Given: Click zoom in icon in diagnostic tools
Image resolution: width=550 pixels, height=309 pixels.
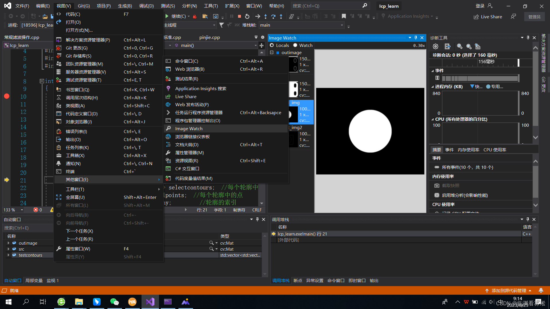Looking at the screenshot, I should [x=459, y=46].
